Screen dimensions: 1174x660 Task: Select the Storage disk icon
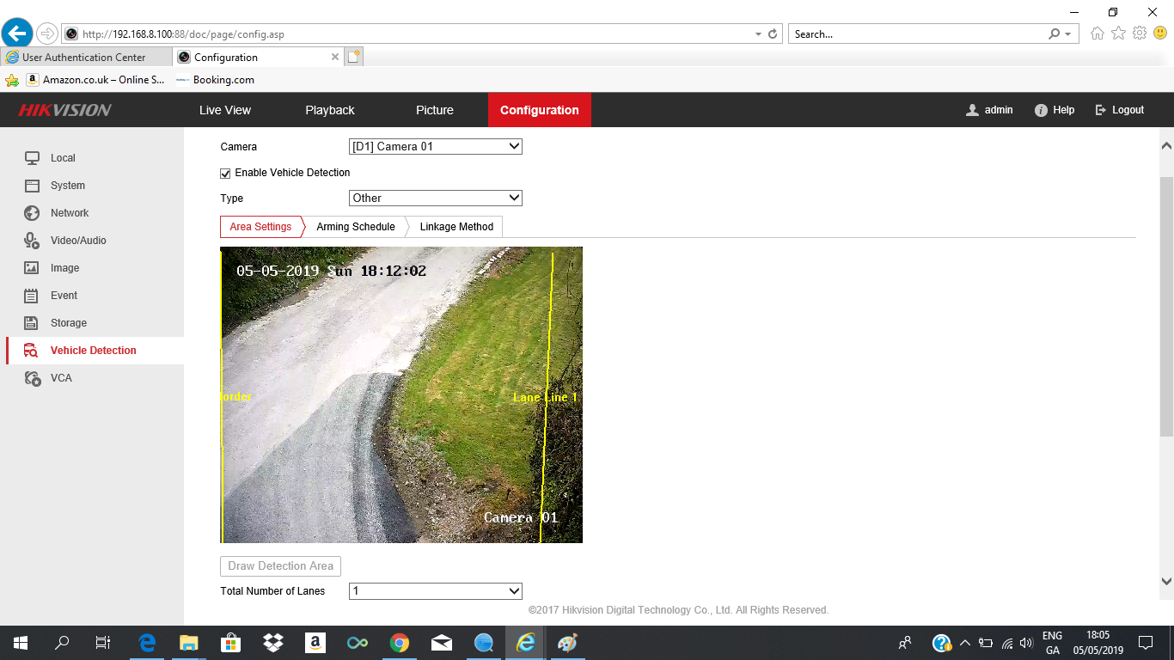(32, 323)
